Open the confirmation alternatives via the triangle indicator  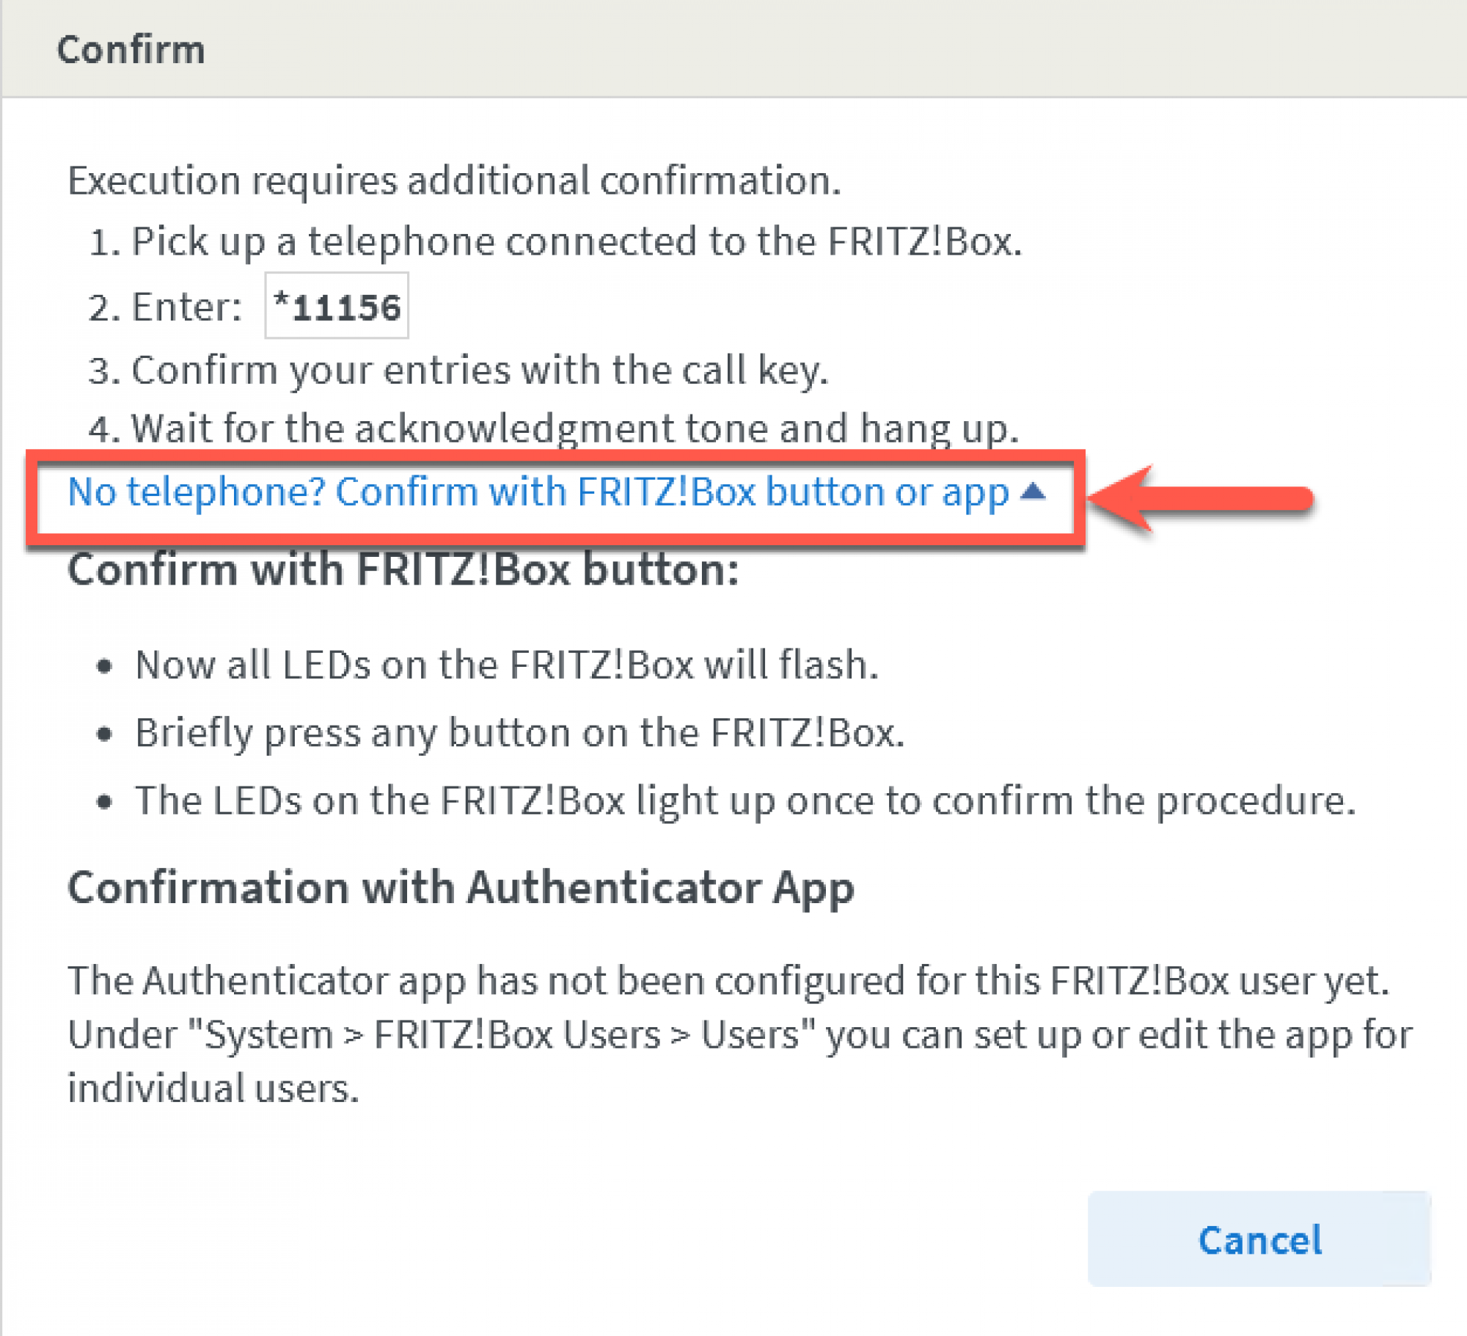point(1035,492)
